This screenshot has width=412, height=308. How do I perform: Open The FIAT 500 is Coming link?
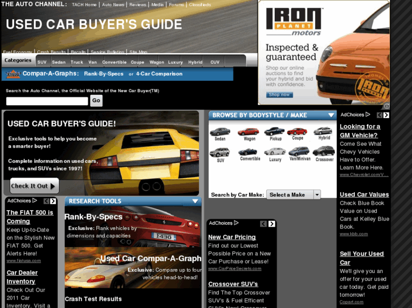click(29, 217)
